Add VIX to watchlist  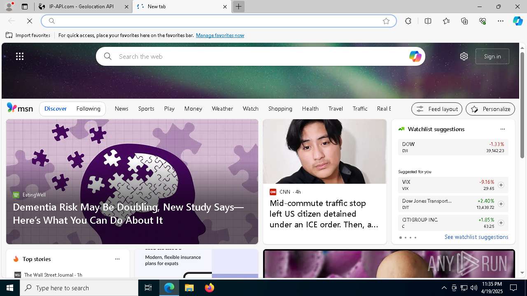pos(501,185)
